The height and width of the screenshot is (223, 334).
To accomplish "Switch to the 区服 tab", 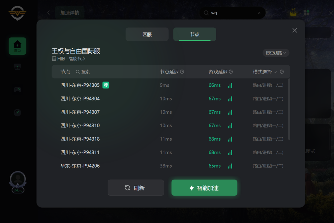I will (x=147, y=34).
